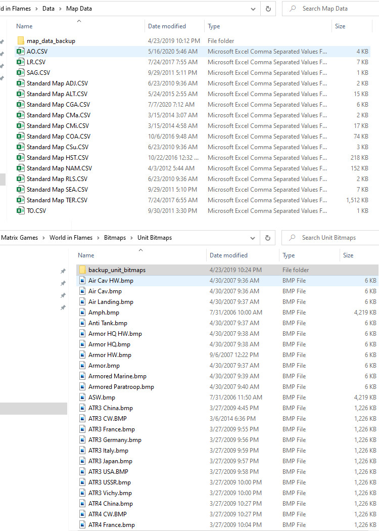The height and width of the screenshot is (531, 379).
Task: Select Air Cav.bmp file name
Action: pos(105,291)
